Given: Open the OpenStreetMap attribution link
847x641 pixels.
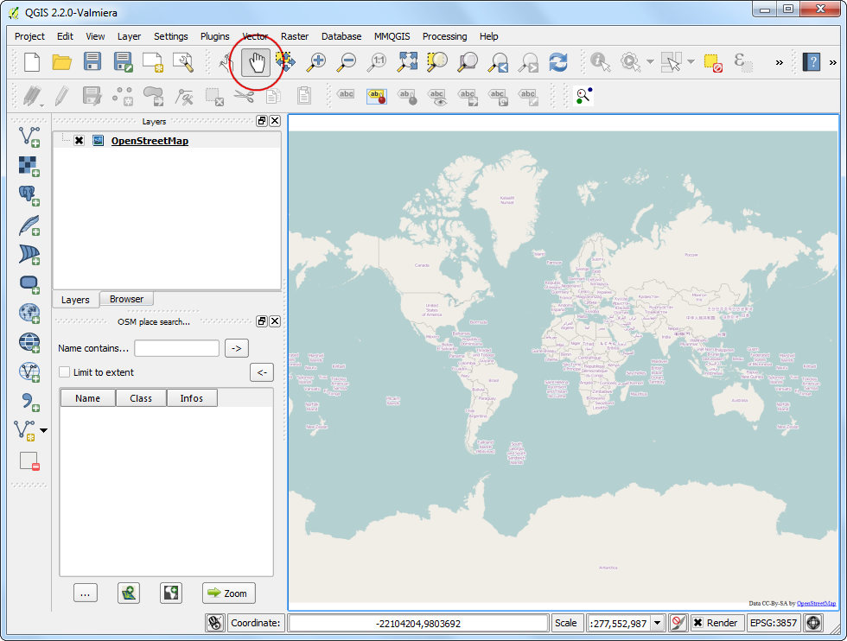Looking at the screenshot, I should point(816,603).
